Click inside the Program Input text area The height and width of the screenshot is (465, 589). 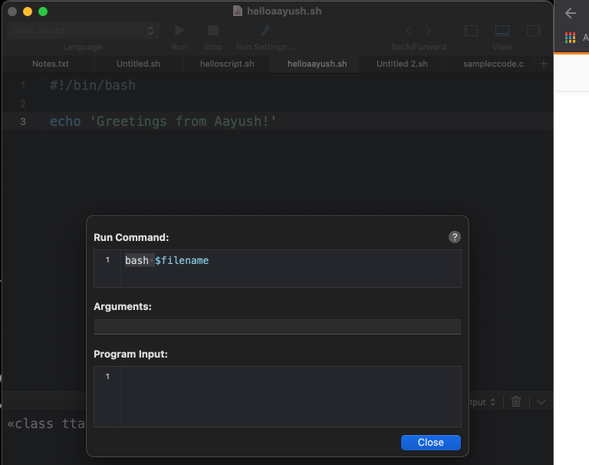[290, 396]
